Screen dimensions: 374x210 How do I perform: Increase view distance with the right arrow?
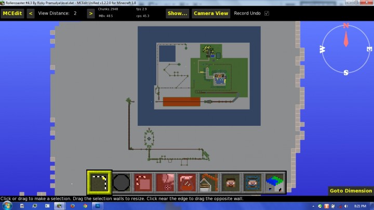point(90,14)
